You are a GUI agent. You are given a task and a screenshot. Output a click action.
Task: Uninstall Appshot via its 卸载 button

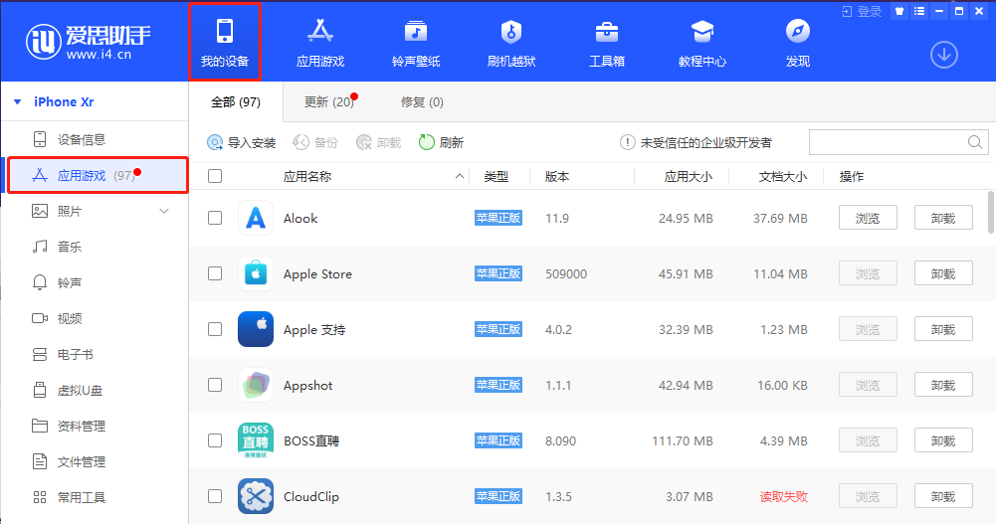pos(943,385)
